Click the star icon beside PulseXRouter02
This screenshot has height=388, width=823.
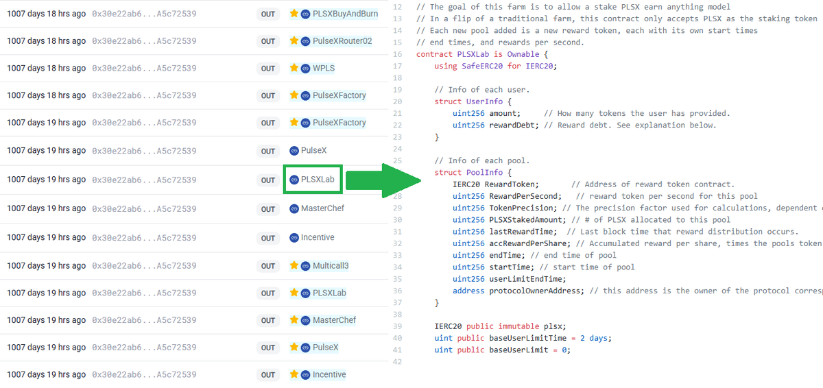pos(294,41)
